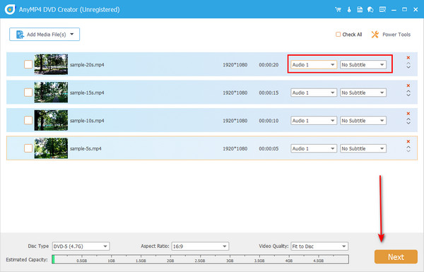Check the box for sample-20s.mp4
Image resolution: width=424 pixels, height=272 pixels.
(28, 64)
